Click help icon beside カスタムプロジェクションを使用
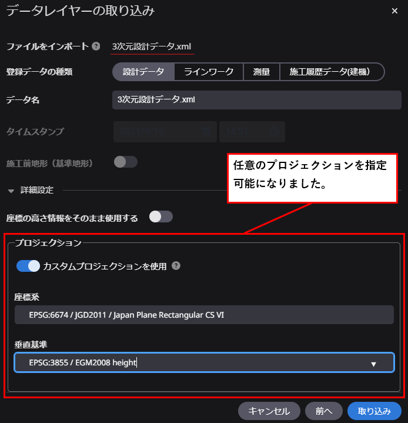This screenshot has width=408, height=423. point(176,266)
